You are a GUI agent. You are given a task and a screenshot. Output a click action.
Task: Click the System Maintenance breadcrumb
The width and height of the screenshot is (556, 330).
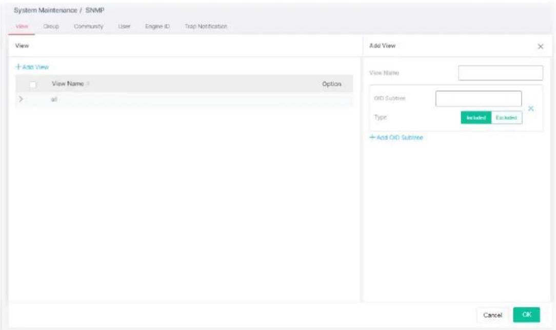pos(45,10)
